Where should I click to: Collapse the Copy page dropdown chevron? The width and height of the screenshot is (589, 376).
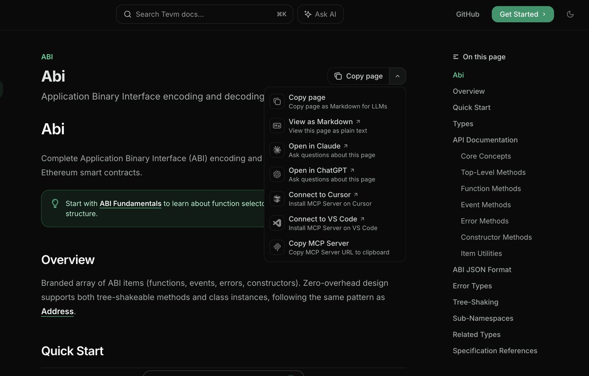pyautogui.click(x=398, y=76)
